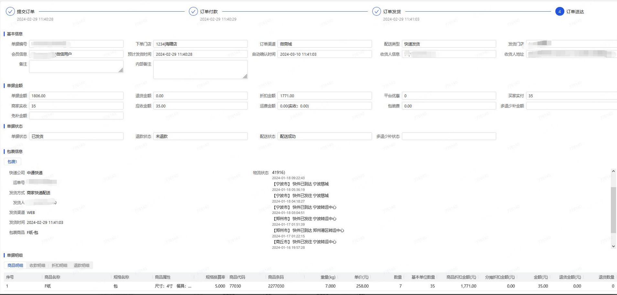617x295 pixels.
Task: Click the 订单渠道 field showing 微商城
Action: [x=324, y=44]
